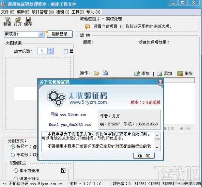Click the 作者：月方 text
This screenshot has height=187, width=202.
[110, 116]
